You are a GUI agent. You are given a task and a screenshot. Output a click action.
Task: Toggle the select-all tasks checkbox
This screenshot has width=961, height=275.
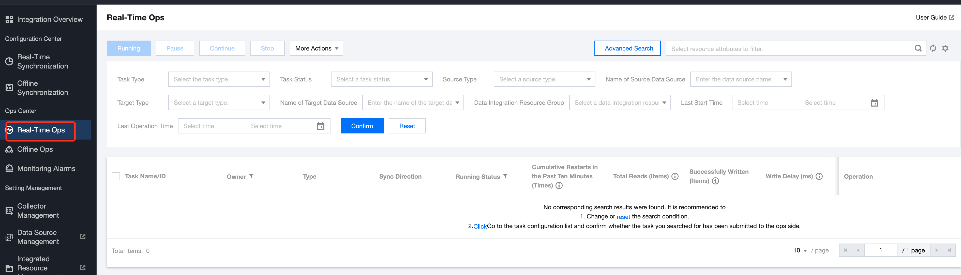pyautogui.click(x=116, y=176)
